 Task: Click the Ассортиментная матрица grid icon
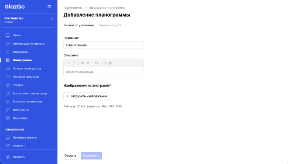(x=7, y=93)
